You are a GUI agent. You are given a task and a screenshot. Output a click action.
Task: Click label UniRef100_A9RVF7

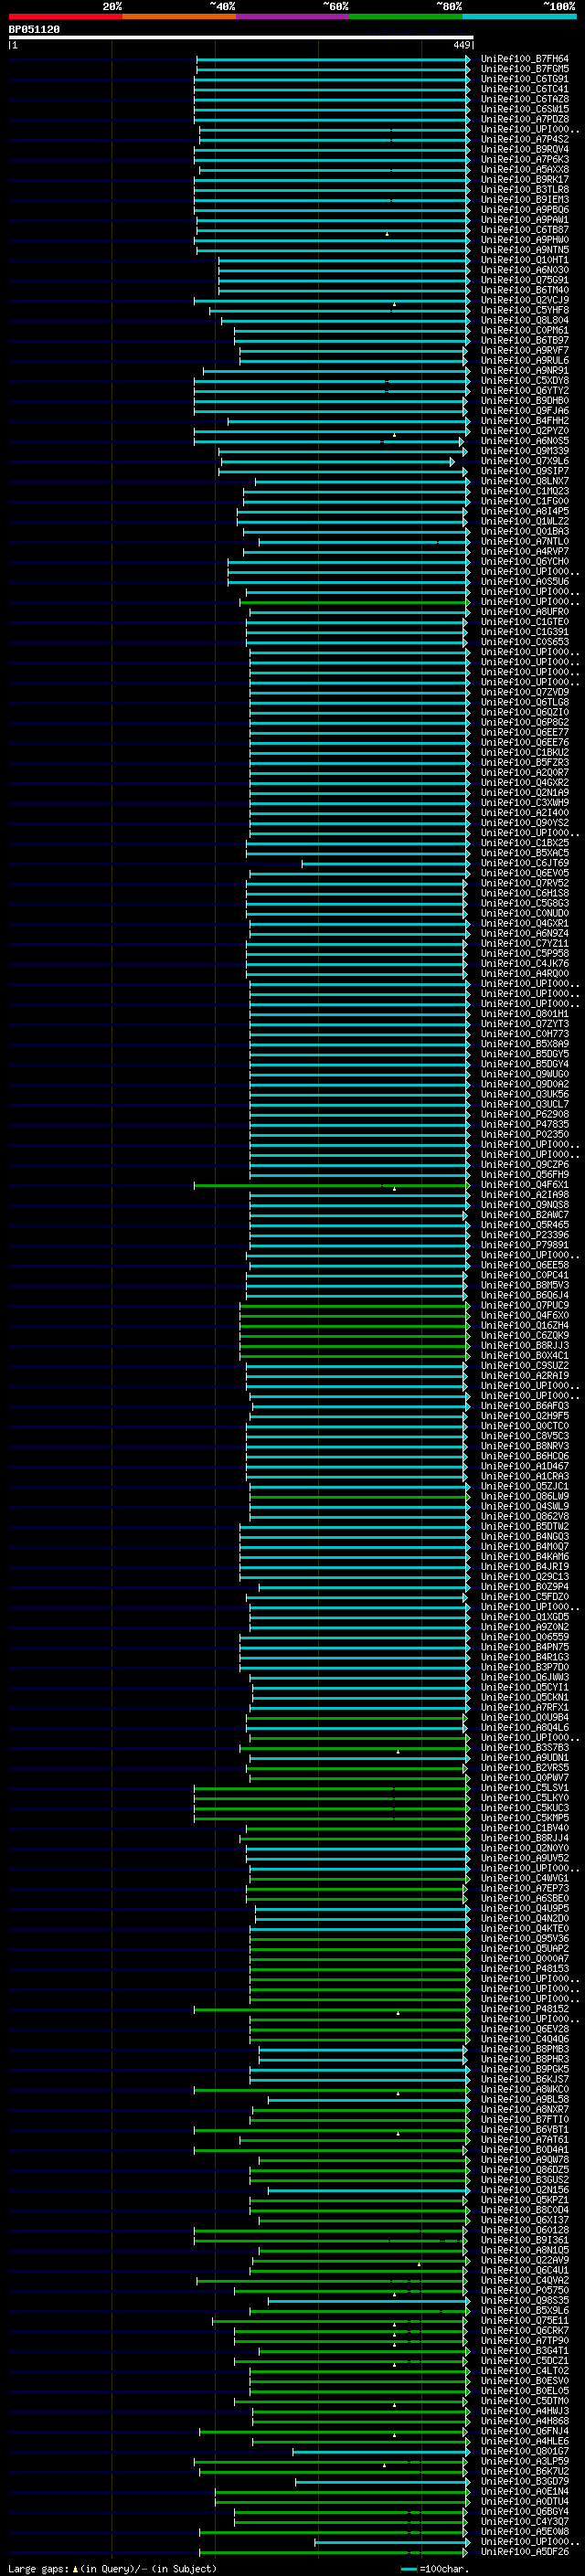pos(525,350)
